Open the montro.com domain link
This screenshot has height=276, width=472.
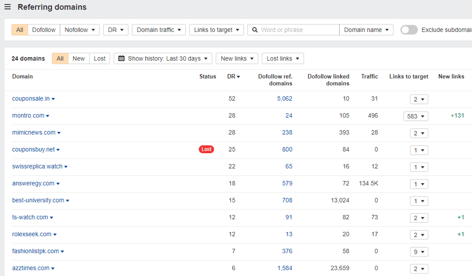(28, 115)
